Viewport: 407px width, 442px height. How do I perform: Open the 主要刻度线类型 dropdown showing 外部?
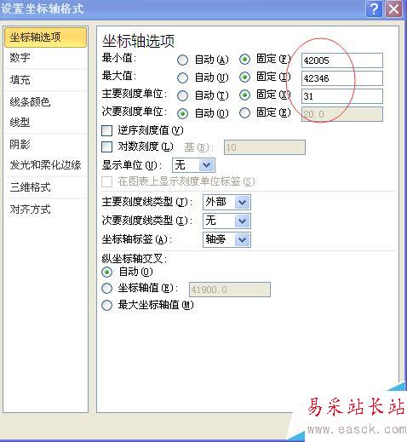tap(226, 203)
